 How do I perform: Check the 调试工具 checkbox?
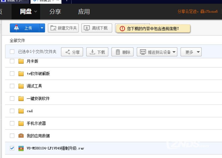pyautogui.click(x=12, y=86)
